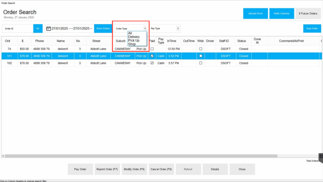This screenshot has height=182, width=323.
Task: Expand the end date 27/01/2025 chevron
Action: point(91,28)
